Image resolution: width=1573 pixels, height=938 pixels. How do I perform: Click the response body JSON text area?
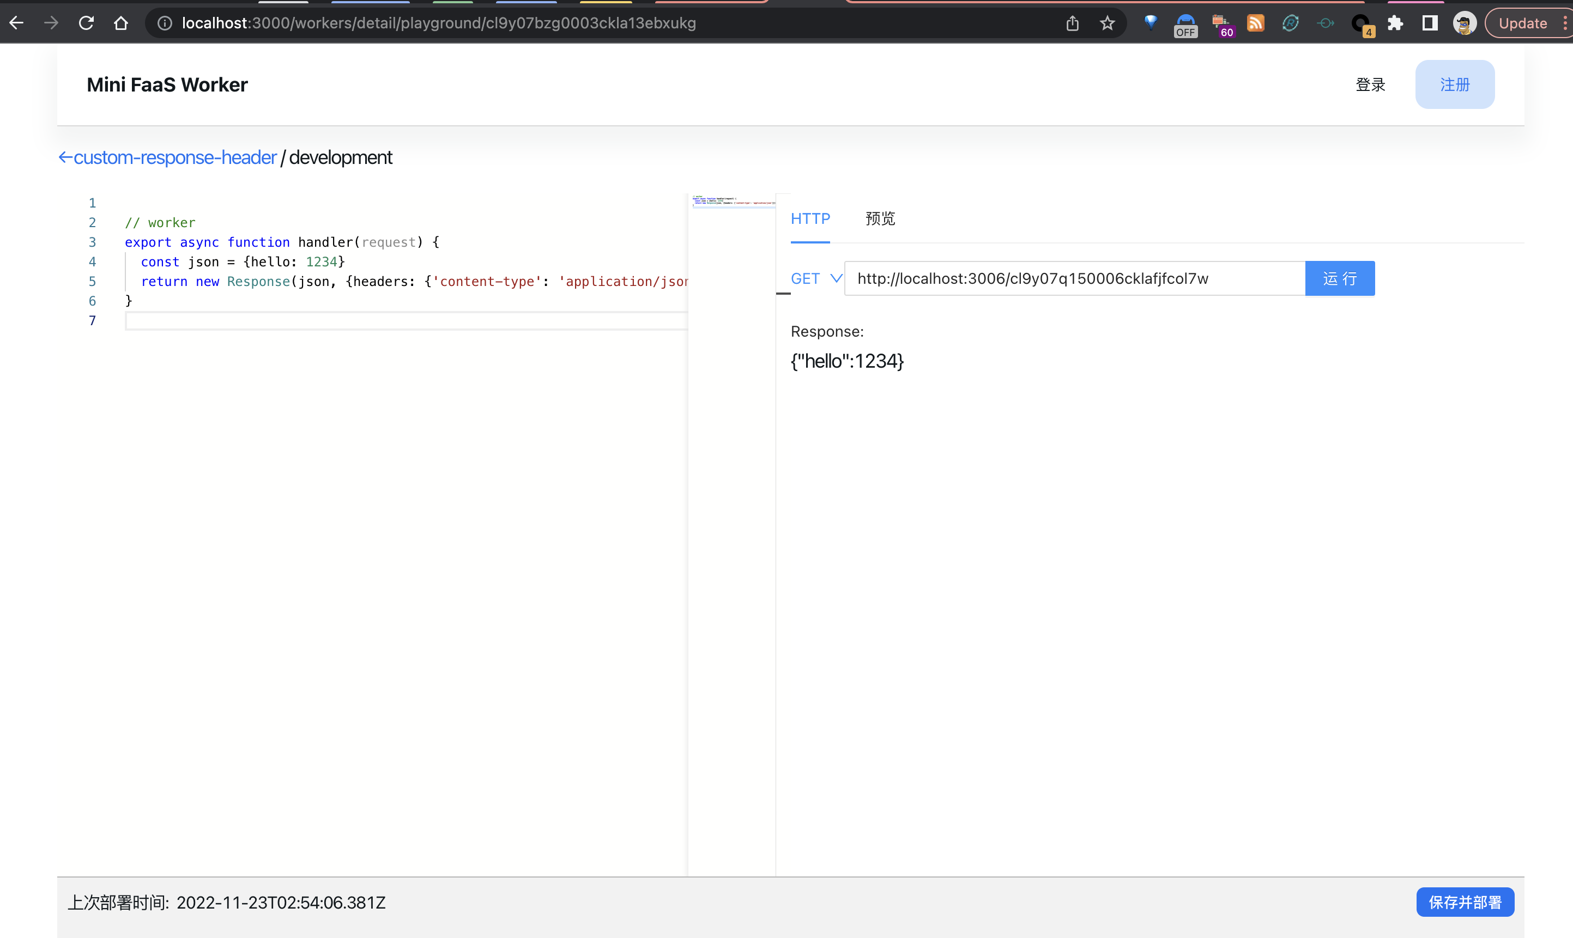tap(848, 360)
